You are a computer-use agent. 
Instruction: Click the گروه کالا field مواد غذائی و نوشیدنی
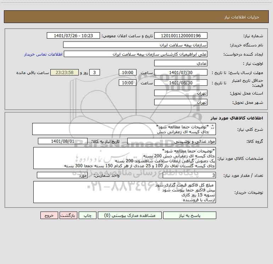(x=172, y=141)
